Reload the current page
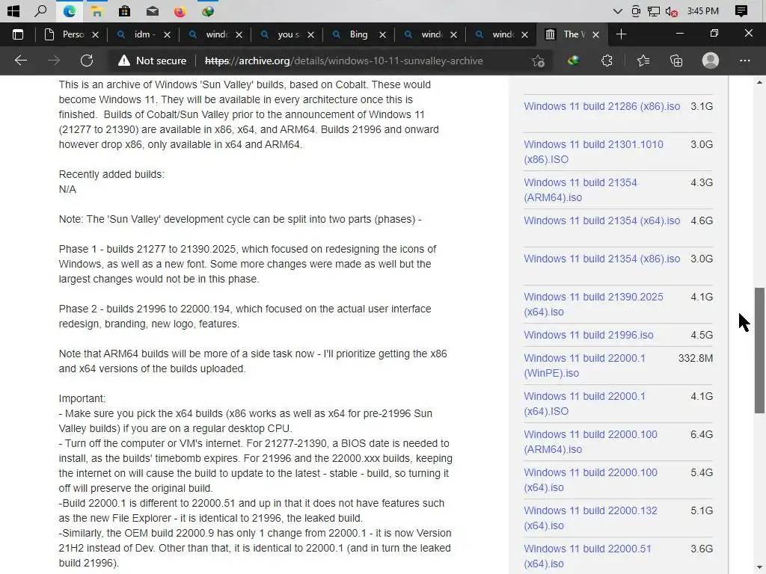This screenshot has height=574, width=766. click(x=87, y=61)
